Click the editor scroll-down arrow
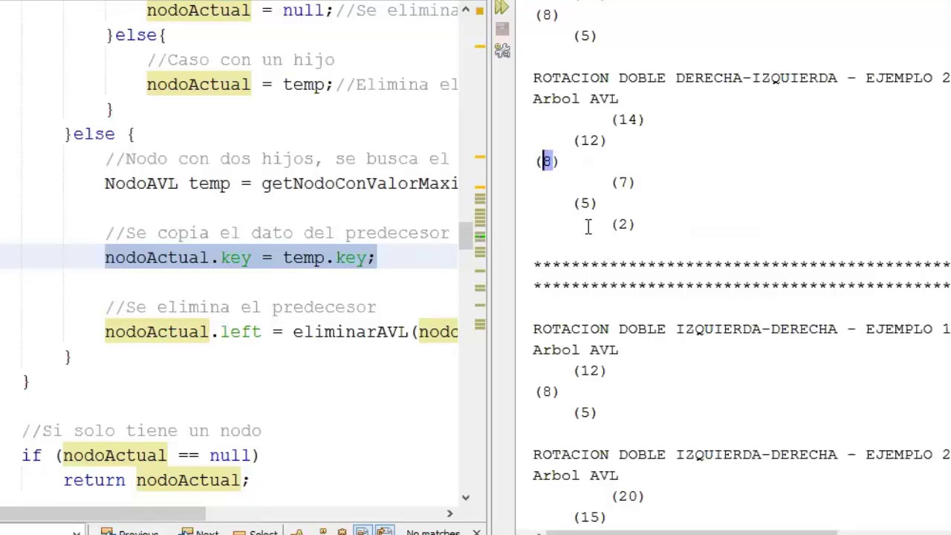951x535 pixels. (x=466, y=498)
